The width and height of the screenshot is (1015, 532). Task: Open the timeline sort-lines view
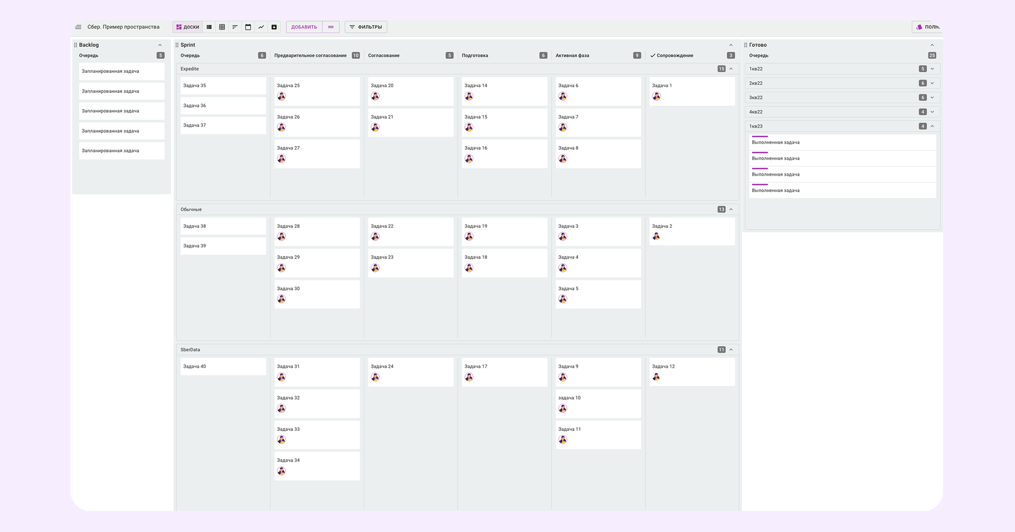(235, 27)
